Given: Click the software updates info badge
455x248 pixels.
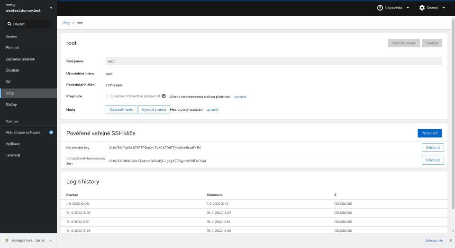Looking at the screenshot, I should coord(51,133).
